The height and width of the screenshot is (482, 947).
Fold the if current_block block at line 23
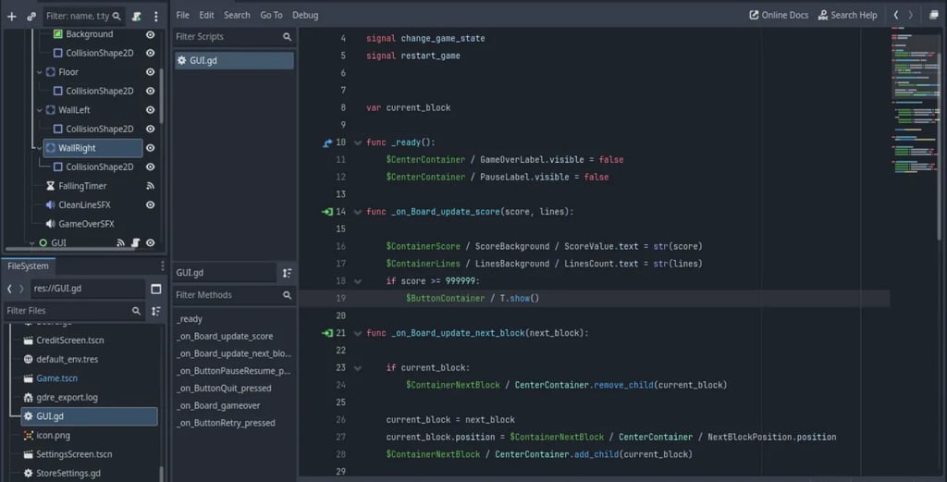pyautogui.click(x=358, y=368)
